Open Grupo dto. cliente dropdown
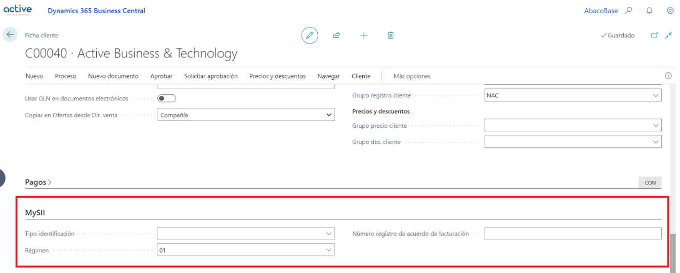This screenshot has height=273, width=680. click(x=573, y=142)
